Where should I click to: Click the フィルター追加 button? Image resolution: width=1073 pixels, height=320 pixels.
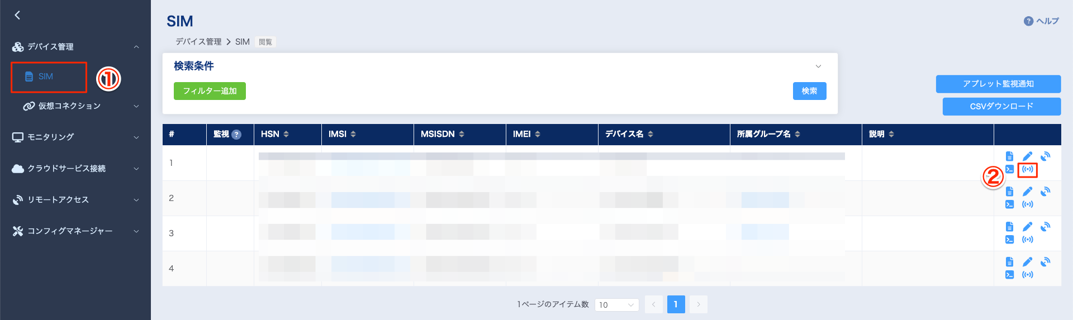210,91
